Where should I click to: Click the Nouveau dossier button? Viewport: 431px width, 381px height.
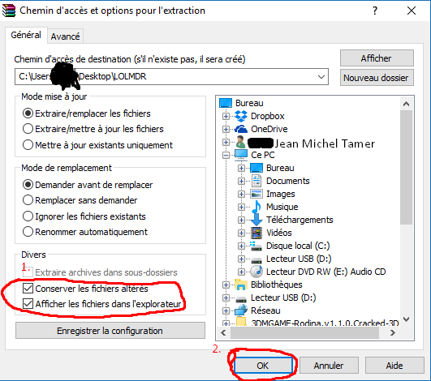point(377,78)
